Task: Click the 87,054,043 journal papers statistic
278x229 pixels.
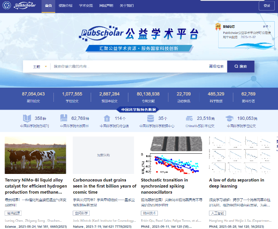Action: click(x=33, y=96)
